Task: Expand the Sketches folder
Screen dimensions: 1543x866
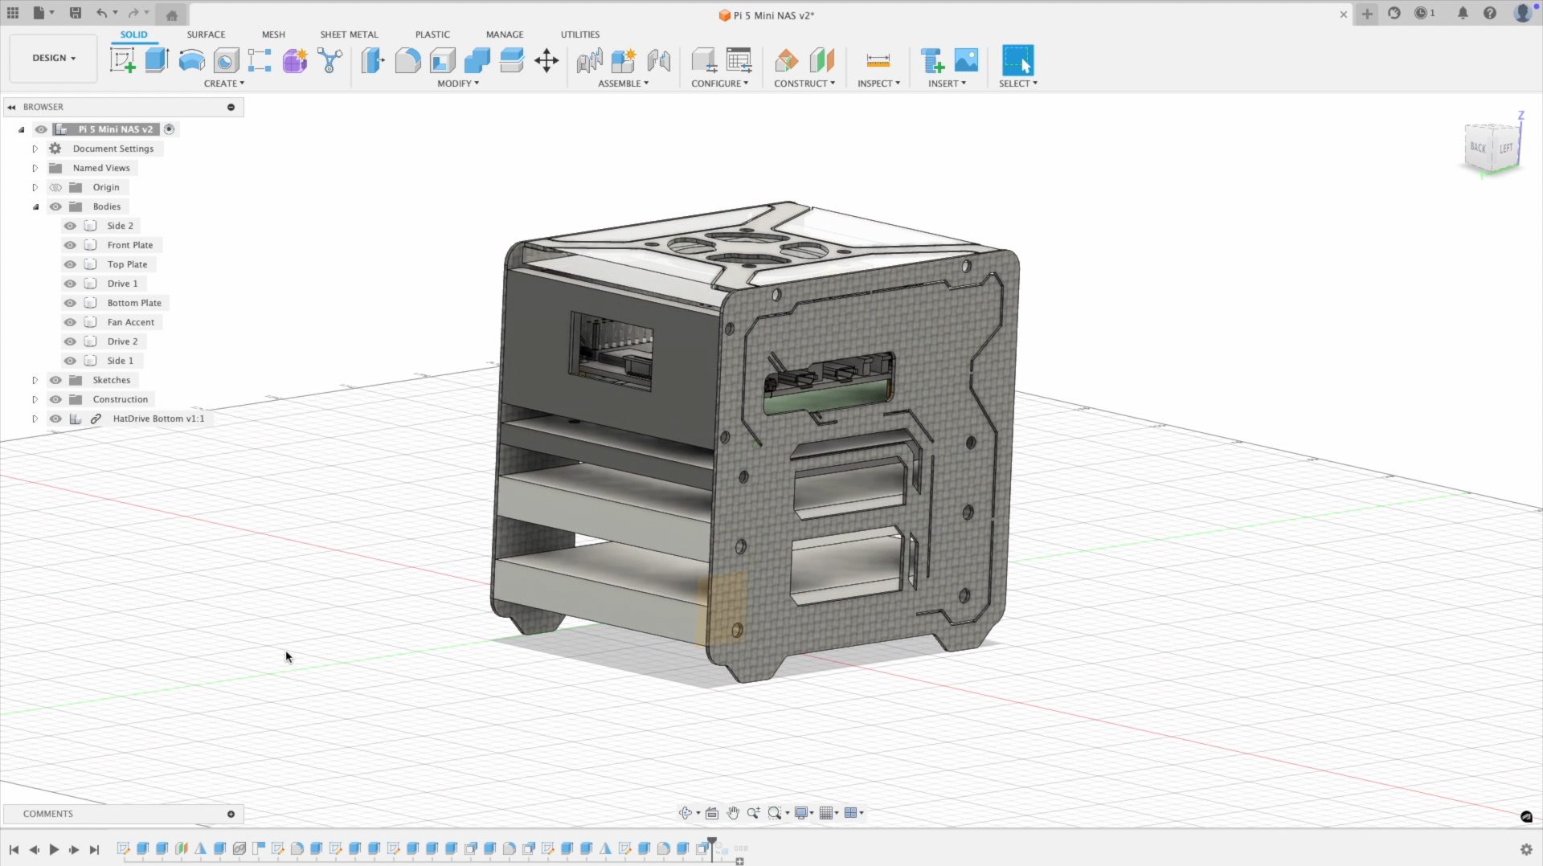Action: tap(35, 380)
